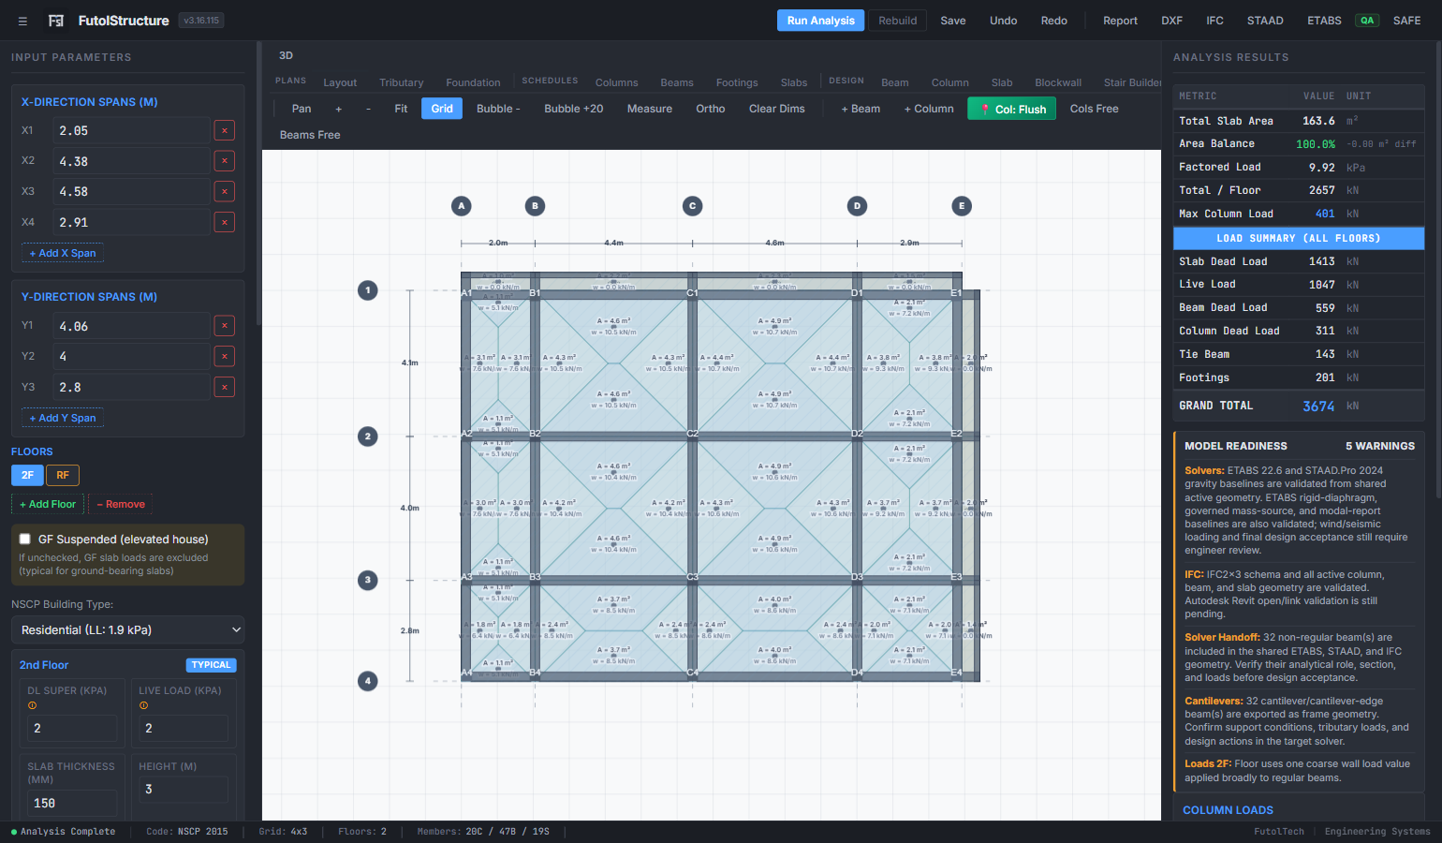Image resolution: width=1442 pixels, height=843 pixels.
Task: Delete the X4 span with its red x
Action: [225, 222]
